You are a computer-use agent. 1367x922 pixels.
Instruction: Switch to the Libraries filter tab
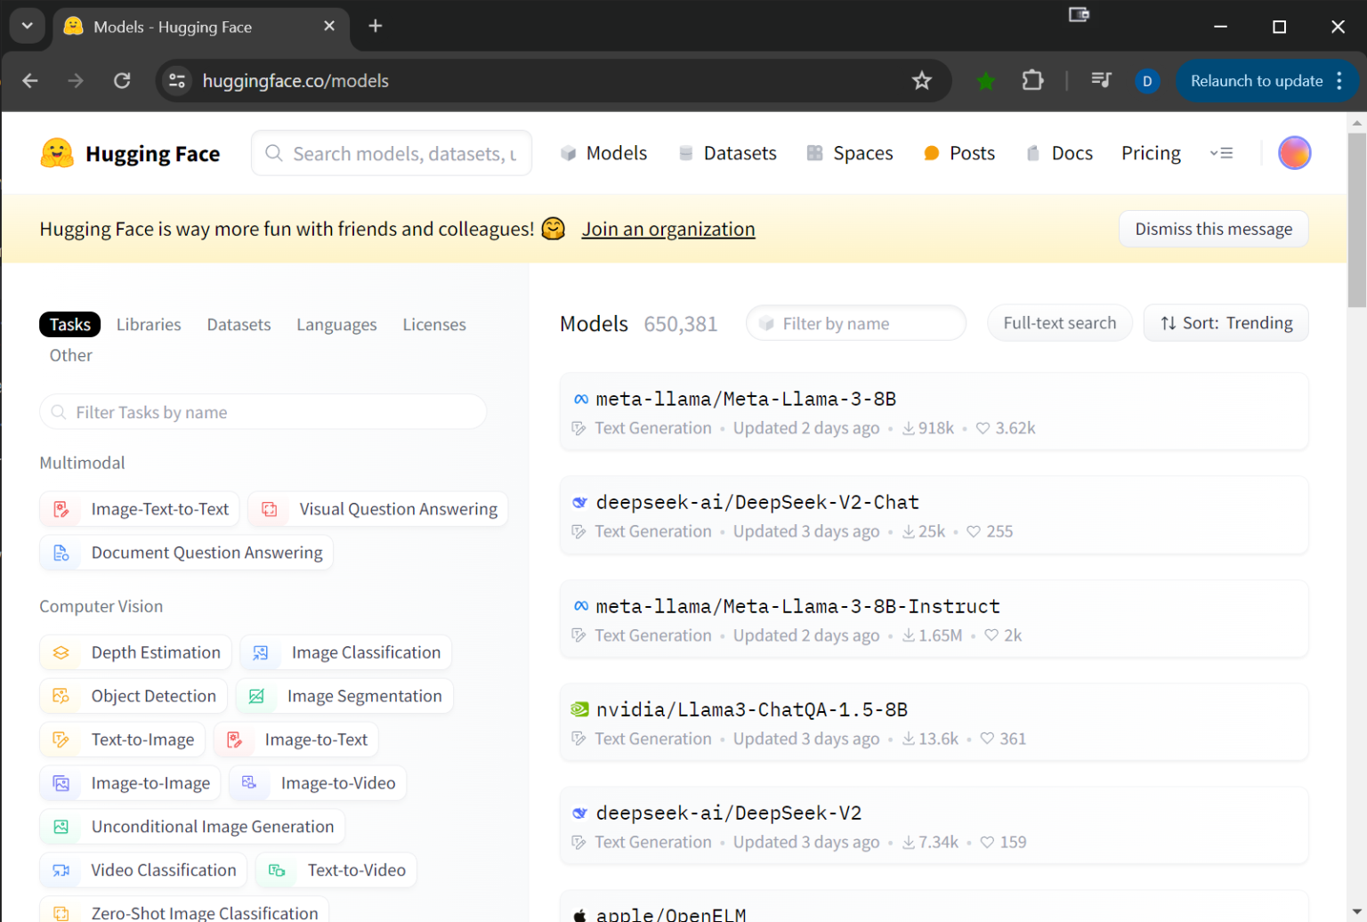click(149, 325)
